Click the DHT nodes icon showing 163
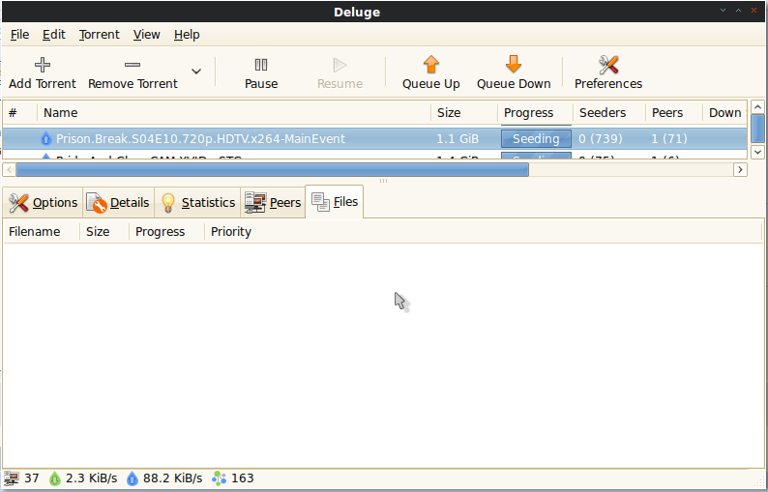This screenshot has width=768, height=492. pyautogui.click(x=219, y=478)
